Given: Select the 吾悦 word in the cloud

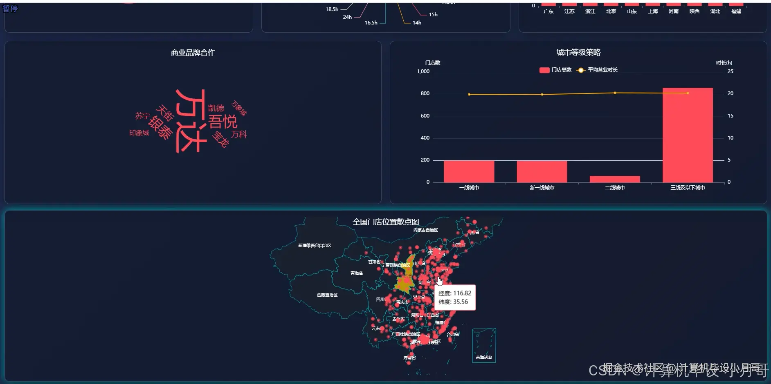Looking at the screenshot, I should click(223, 122).
